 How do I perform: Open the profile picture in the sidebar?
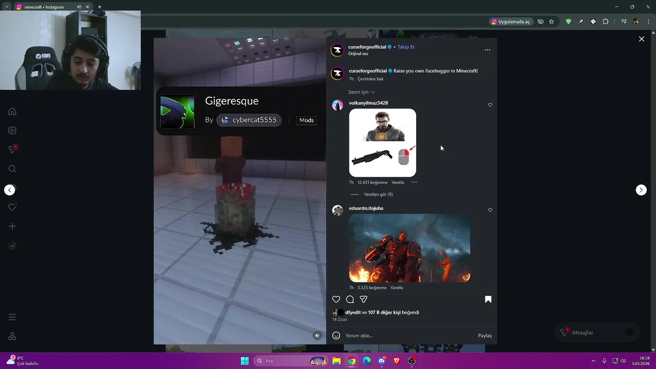12,245
